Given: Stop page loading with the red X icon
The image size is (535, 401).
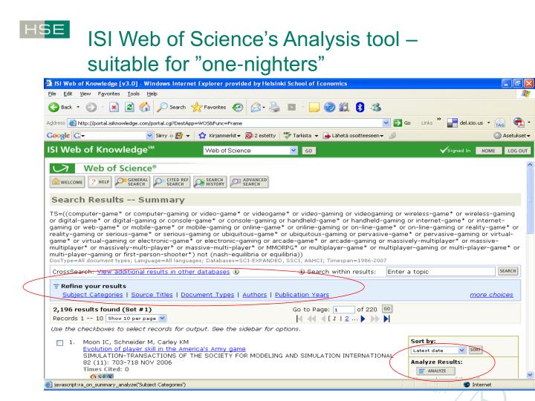Looking at the screenshot, I should [114, 108].
